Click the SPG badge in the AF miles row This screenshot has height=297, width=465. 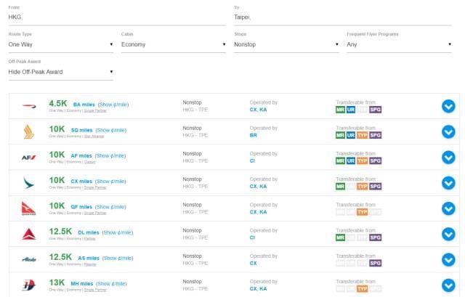click(376, 160)
